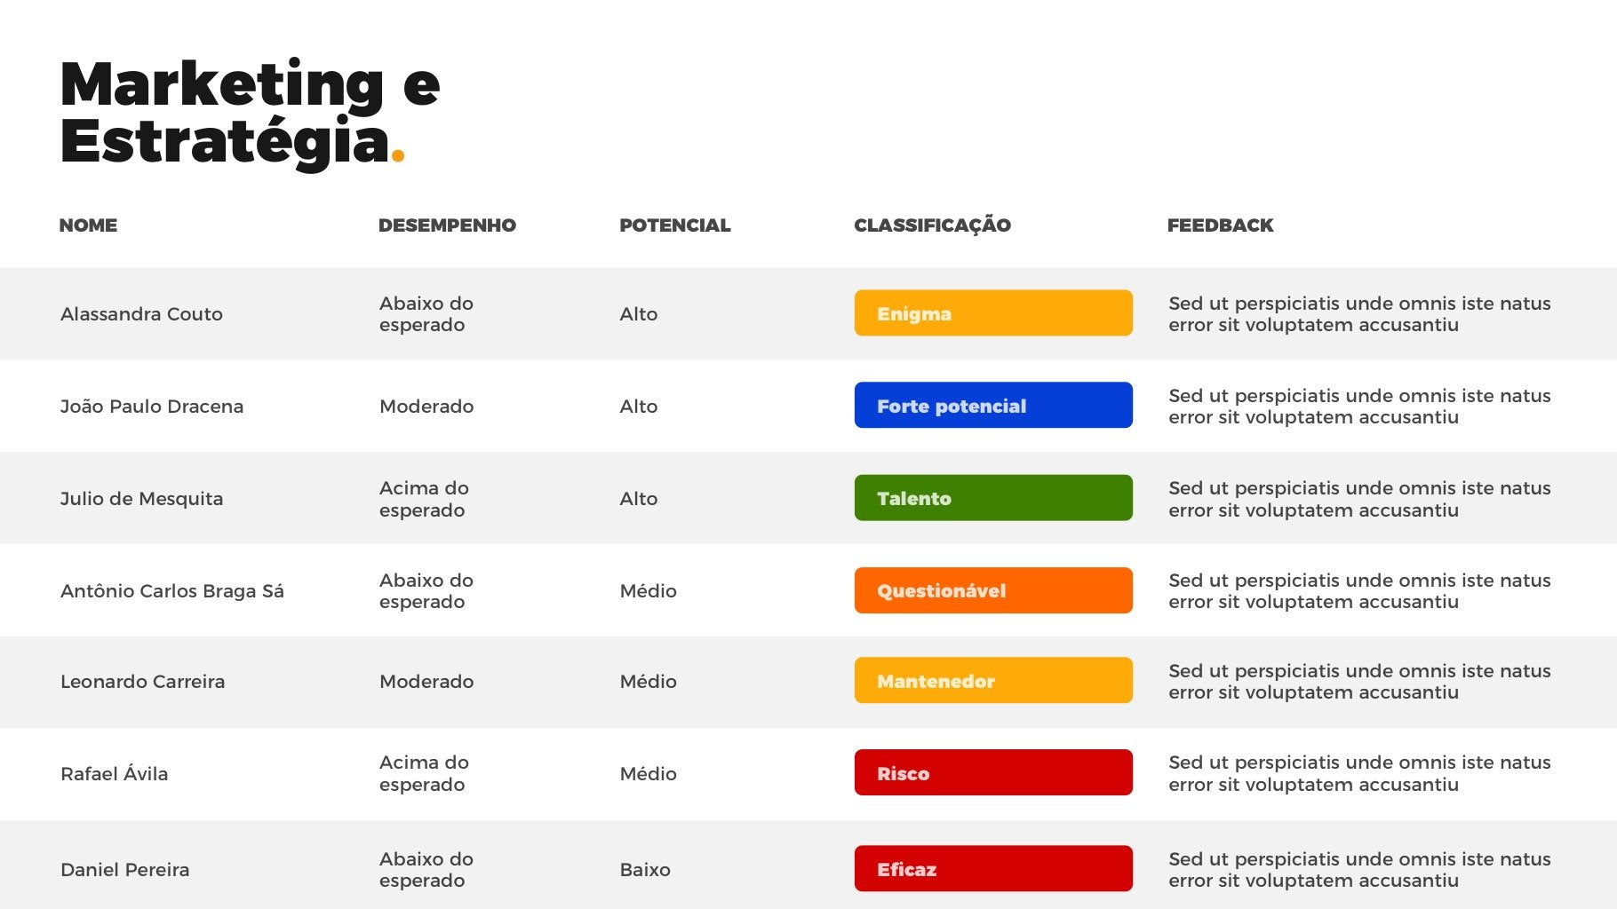Select the blue Forte potencial badge

point(992,406)
